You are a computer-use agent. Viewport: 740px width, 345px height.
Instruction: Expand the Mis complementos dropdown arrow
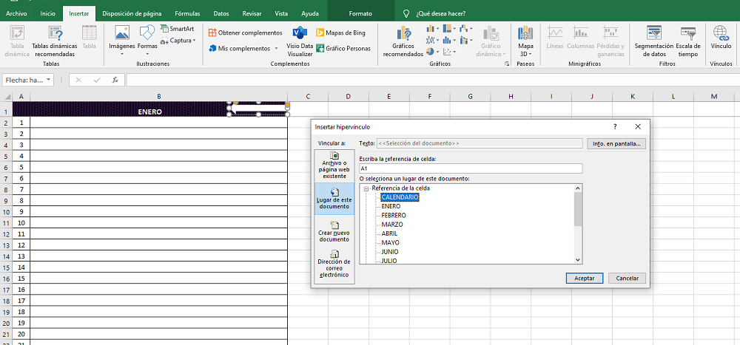276,49
